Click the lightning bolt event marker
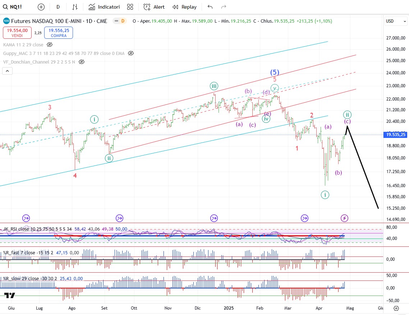 click(344, 218)
